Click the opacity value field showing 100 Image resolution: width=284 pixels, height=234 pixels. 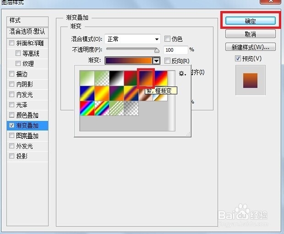pos(175,50)
